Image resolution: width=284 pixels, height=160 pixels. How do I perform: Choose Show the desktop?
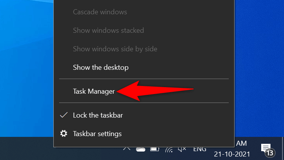pos(100,67)
